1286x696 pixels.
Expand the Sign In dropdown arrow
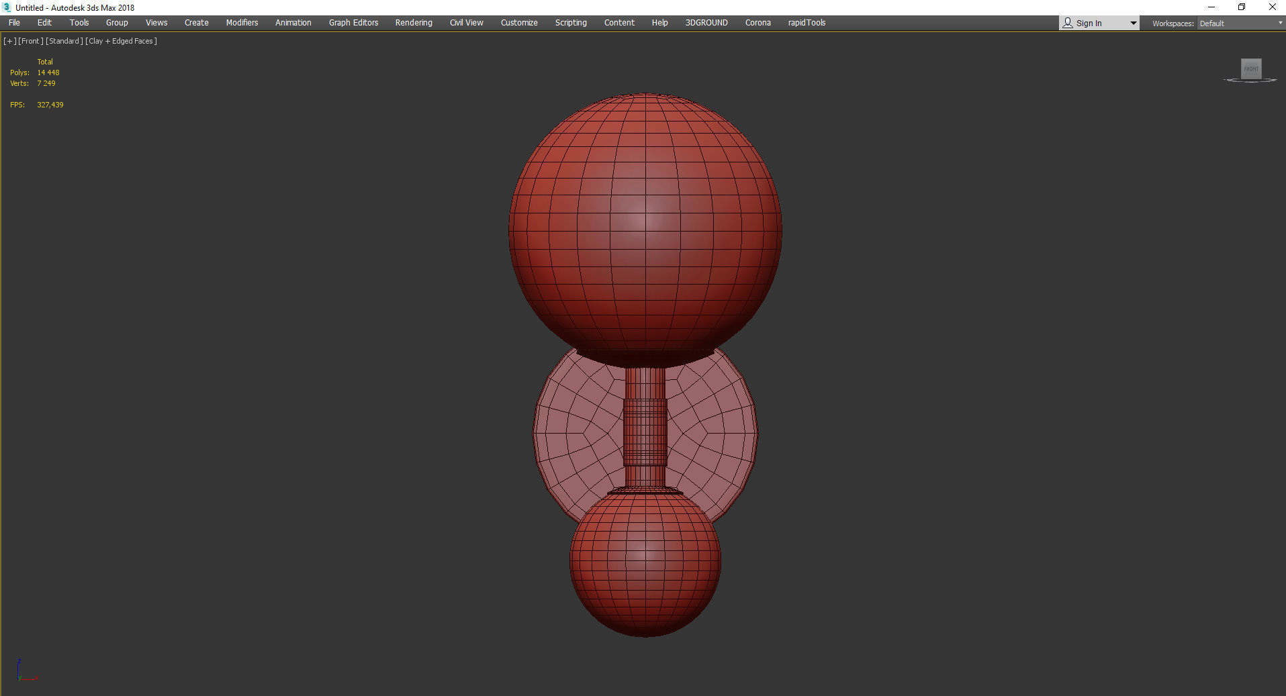pyautogui.click(x=1133, y=23)
